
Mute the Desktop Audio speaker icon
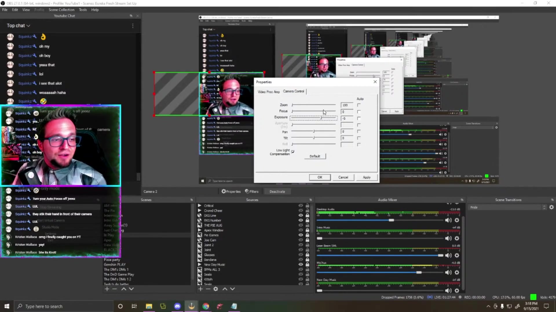pyautogui.click(x=448, y=220)
